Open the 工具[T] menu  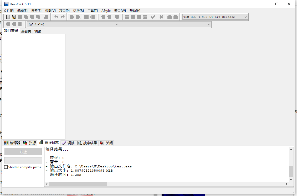(x=93, y=11)
